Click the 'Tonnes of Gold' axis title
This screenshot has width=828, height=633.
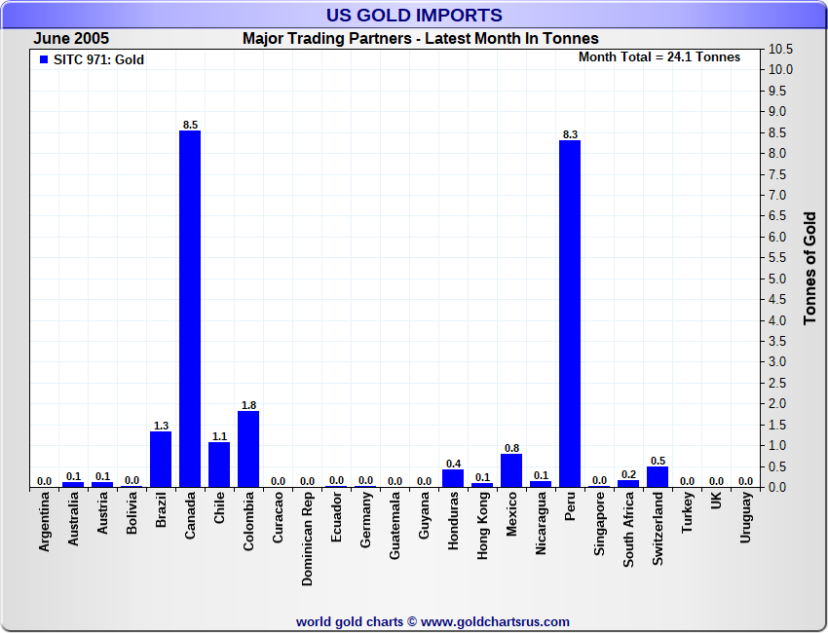pyautogui.click(x=810, y=268)
